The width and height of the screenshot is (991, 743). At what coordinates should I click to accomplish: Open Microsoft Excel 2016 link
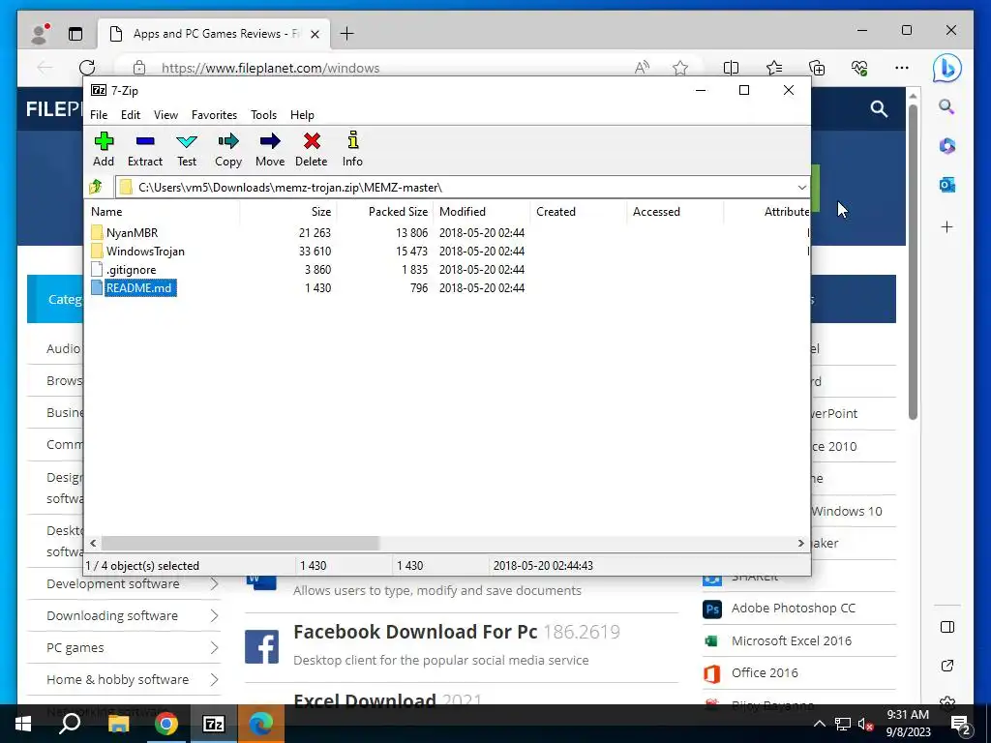pos(792,640)
